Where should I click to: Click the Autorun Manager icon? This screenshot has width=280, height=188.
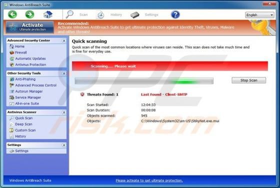click(12, 91)
